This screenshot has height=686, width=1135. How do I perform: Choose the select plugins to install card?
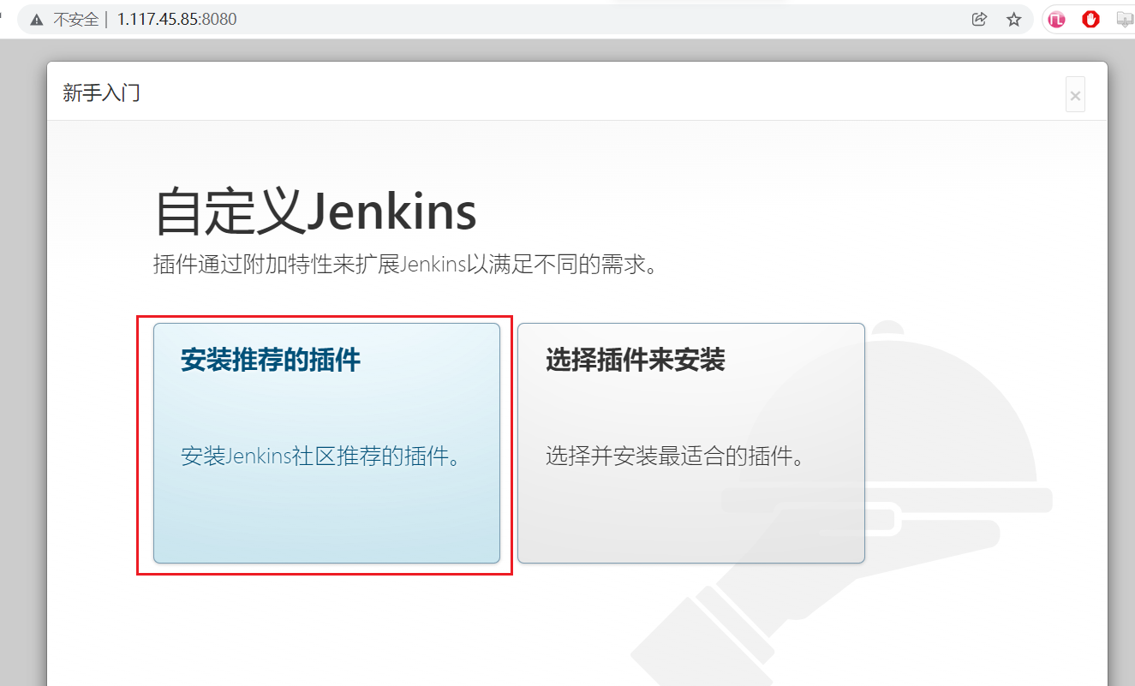691,443
